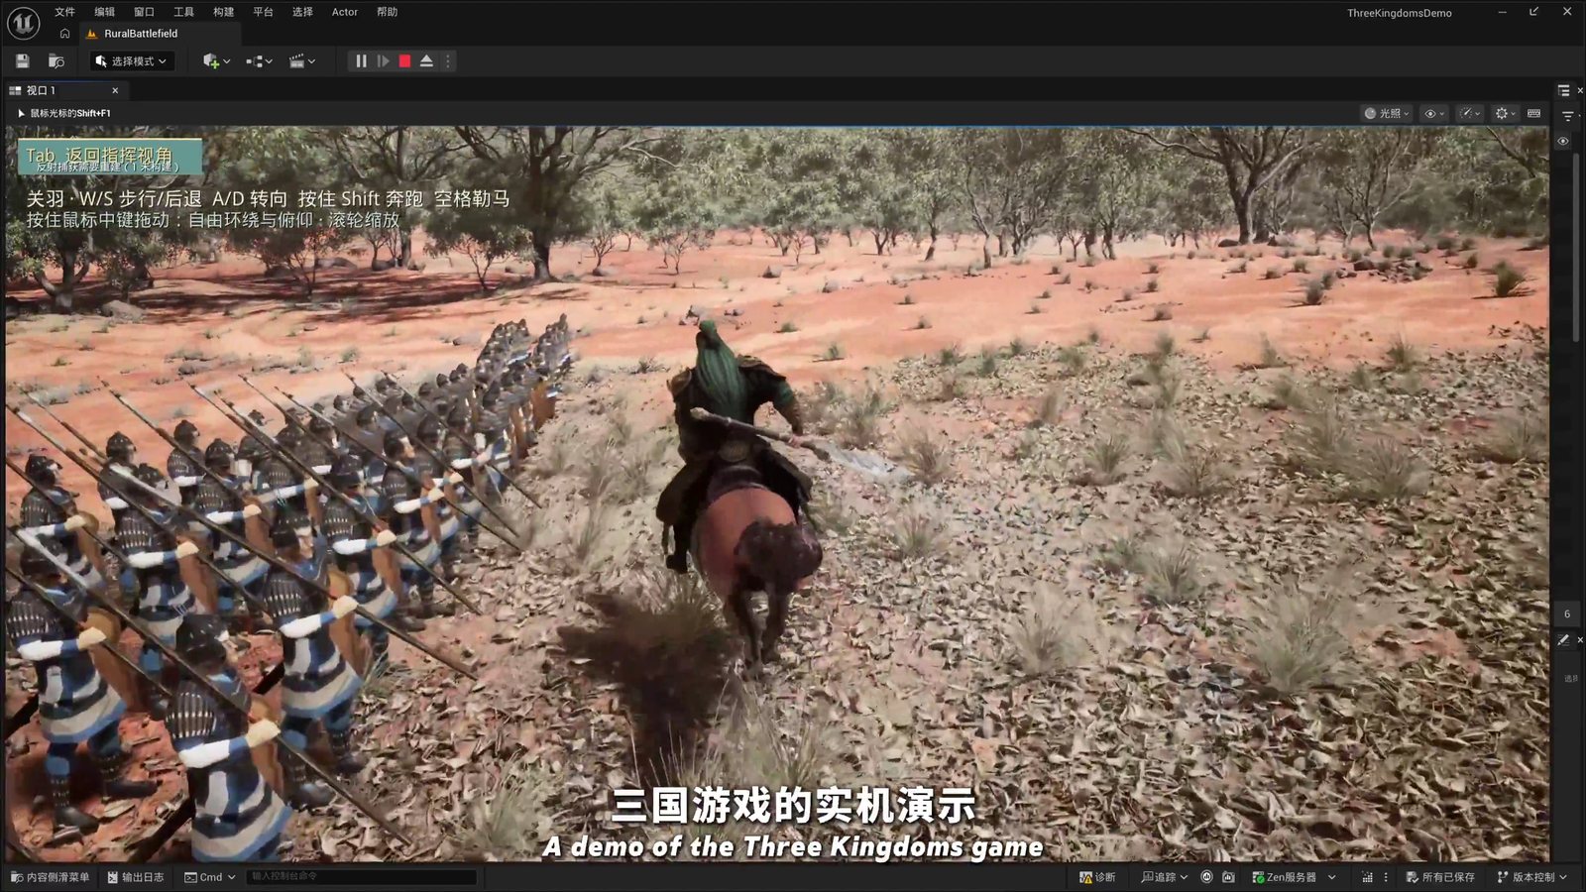Open the Actor menu
1586x892 pixels.
[345, 12]
